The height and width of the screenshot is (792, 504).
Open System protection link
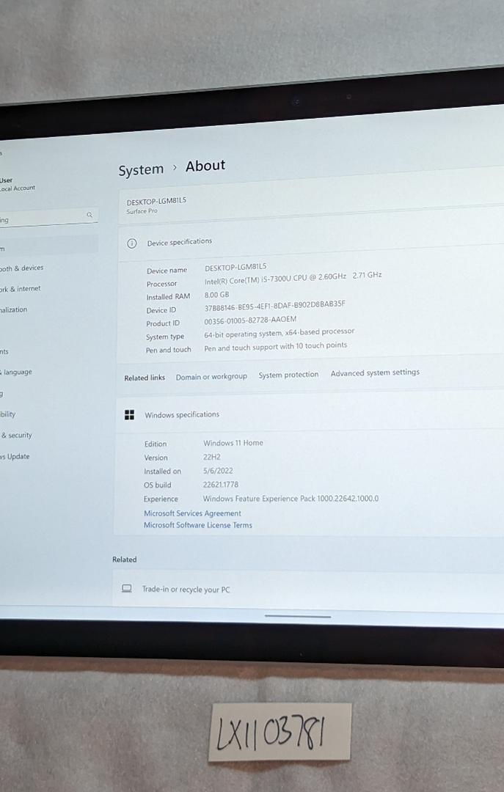coord(288,375)
